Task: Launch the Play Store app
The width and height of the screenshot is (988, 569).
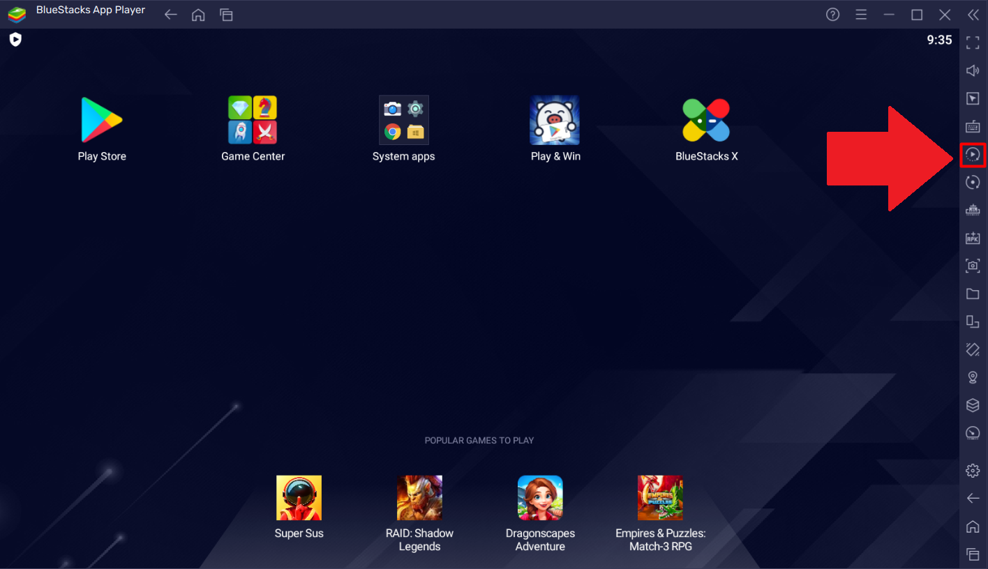Action: click(102, 121)
